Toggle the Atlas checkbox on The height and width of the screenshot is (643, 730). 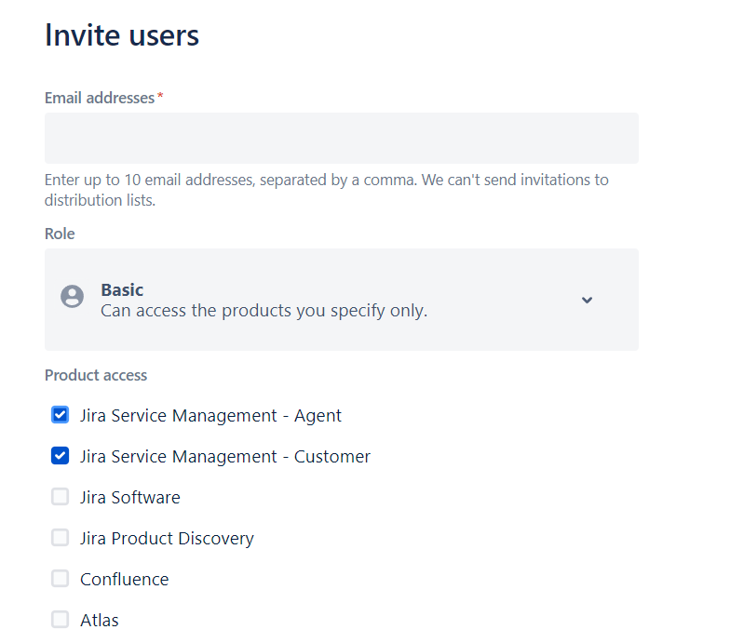(61, 620)
